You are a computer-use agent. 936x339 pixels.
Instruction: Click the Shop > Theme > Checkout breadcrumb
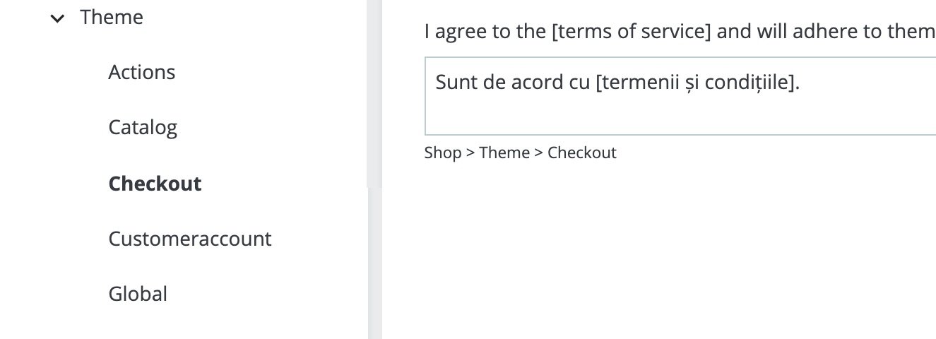[x=520, y=153]
